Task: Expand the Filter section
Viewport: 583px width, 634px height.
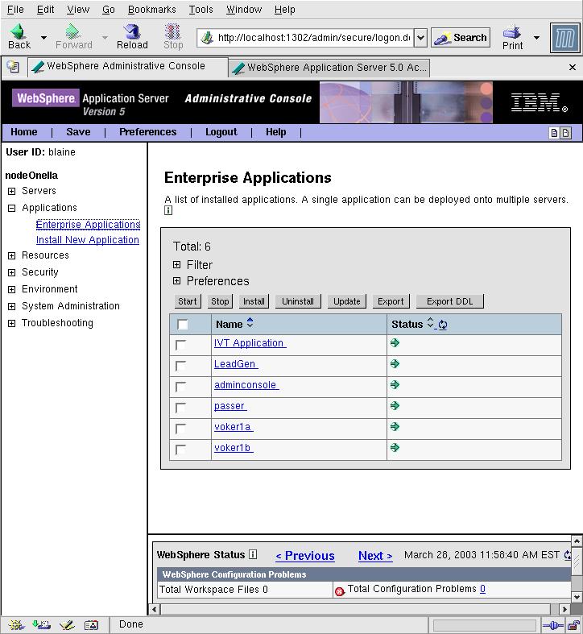Action: [x=176, y=265]
